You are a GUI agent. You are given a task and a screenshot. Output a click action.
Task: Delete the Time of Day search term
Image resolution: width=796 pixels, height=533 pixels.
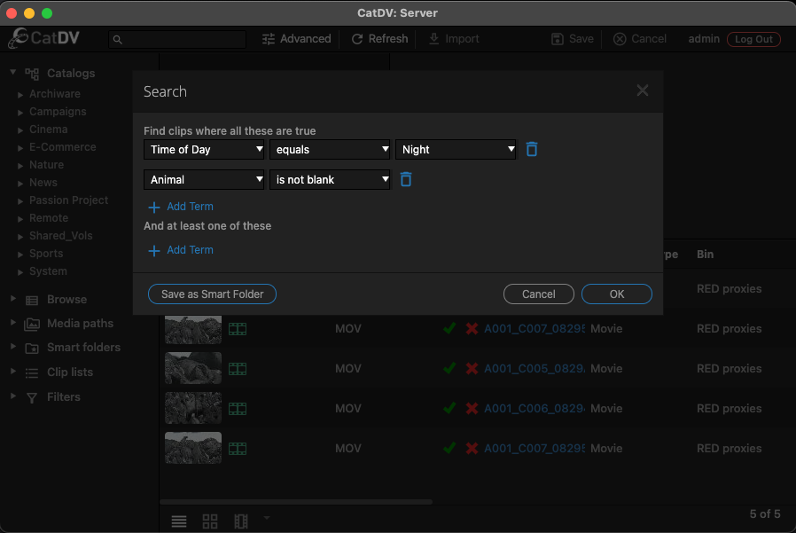(532, 149)
